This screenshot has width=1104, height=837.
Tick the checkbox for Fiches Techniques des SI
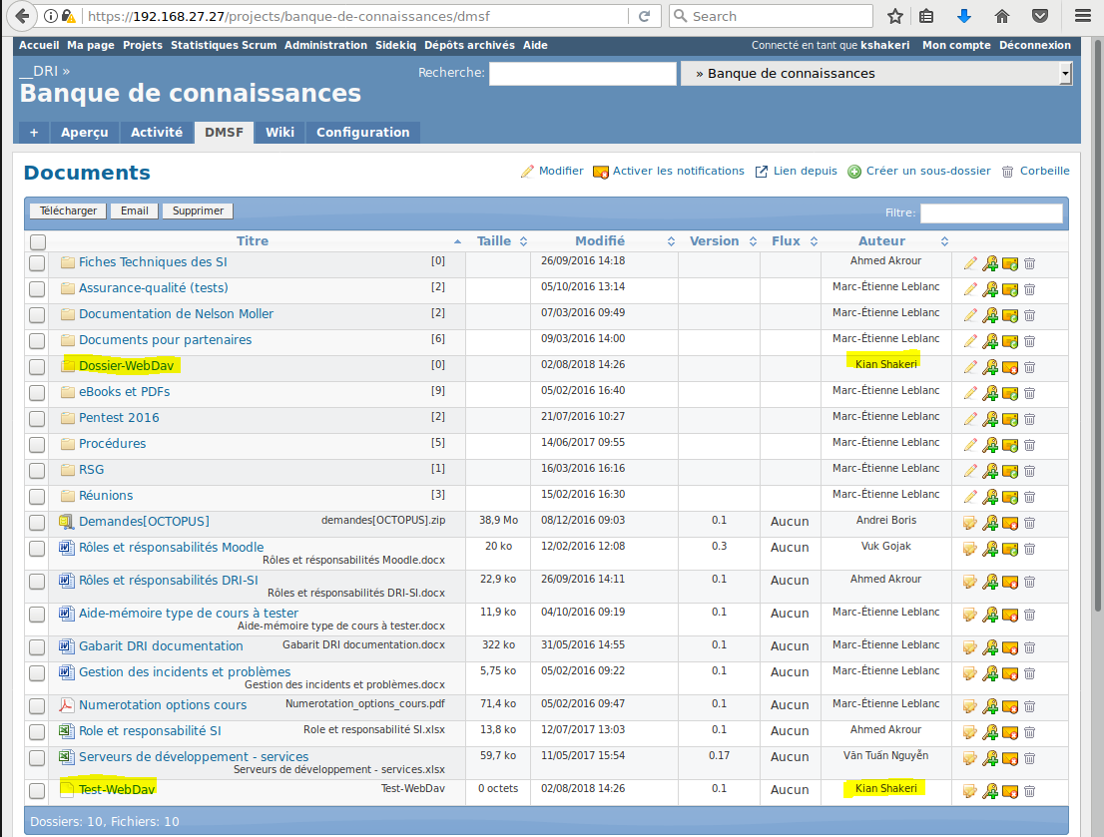(x=37, y=263)
